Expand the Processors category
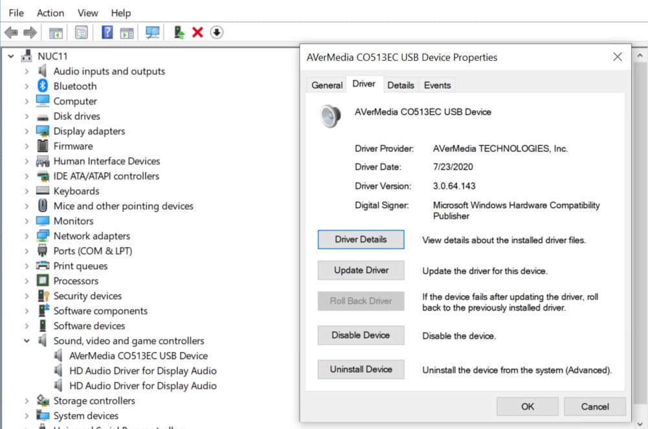Screen dimensions: 648x429 [x=27, y=281]
